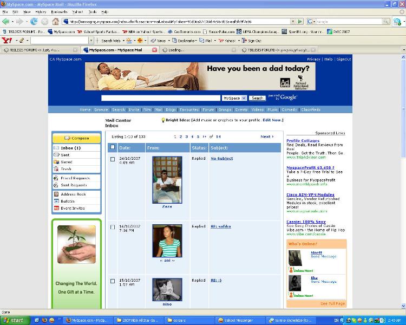Click the Trash icon in mail sidebar
The height and width of the screenshot is (325, 406).
(x=56, y=168)
